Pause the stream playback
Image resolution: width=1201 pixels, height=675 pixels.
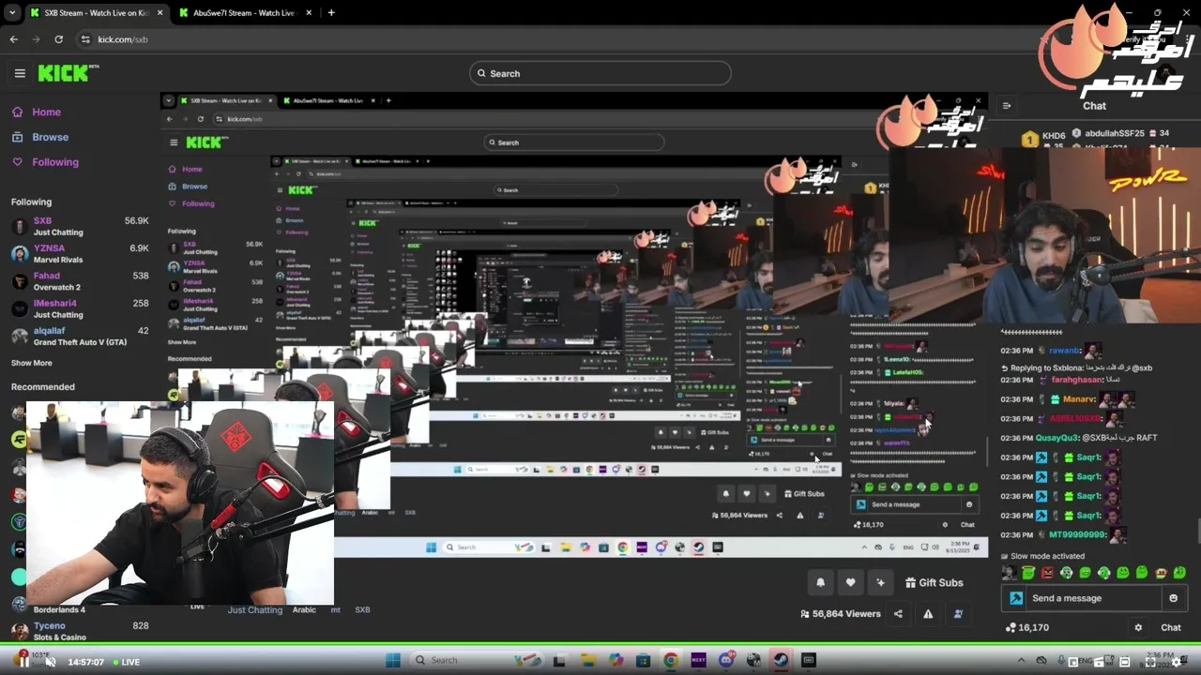pyautogui.click(x=23, y=662)
